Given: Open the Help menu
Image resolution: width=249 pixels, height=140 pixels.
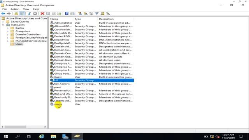Looking at the screenshot, I should pos(36,9).
